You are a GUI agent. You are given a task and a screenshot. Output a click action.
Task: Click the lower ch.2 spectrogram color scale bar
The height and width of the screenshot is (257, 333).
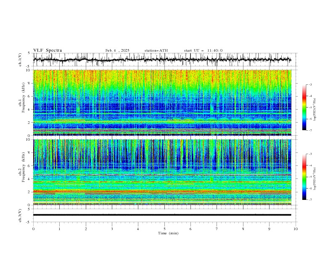pos(304,177)
